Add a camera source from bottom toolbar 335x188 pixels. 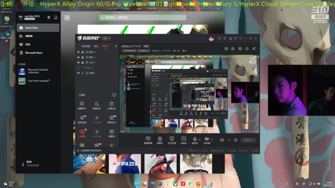point(160,140)
